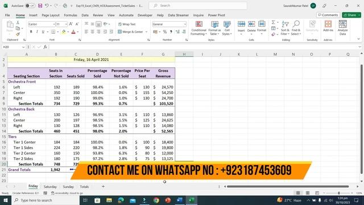
Task: Open the Font name combo box
Action: coord(42,24)
